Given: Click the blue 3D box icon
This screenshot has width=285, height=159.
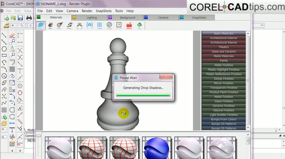Looking at the screenshot, I should [x=90, y=25].
